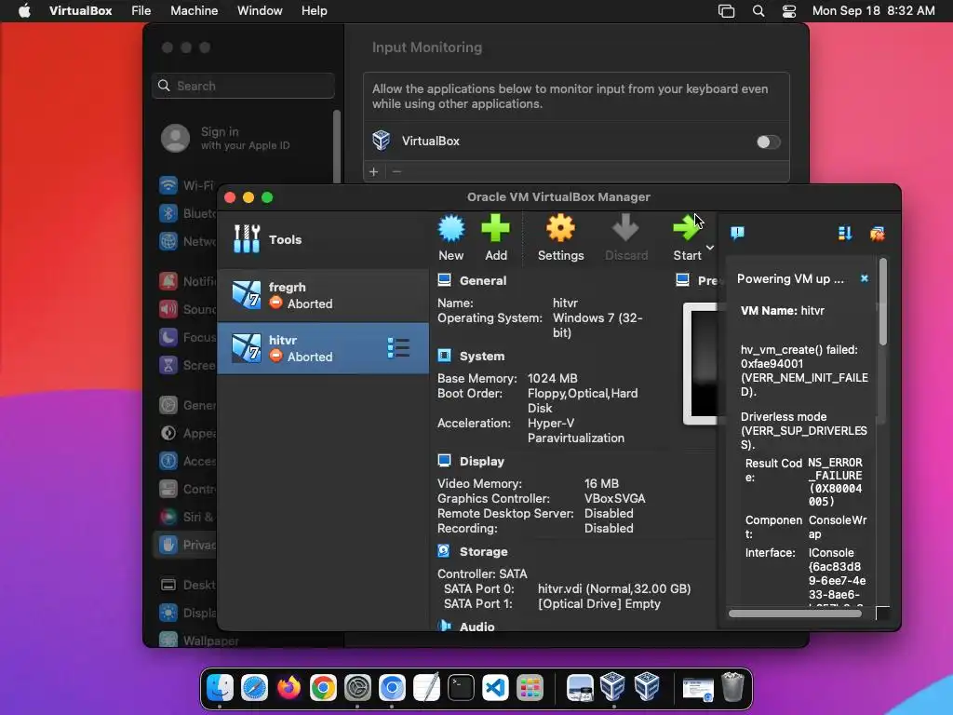The image size is (953, 715).
Task: Open Accessibility in System Settings sidebar
Action: (187, 462)
